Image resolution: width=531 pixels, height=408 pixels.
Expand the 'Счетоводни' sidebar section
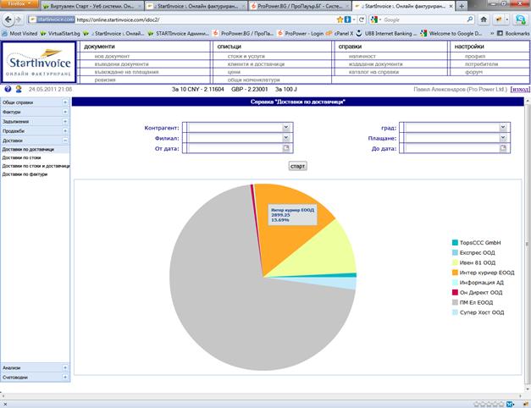click(65, 377)
